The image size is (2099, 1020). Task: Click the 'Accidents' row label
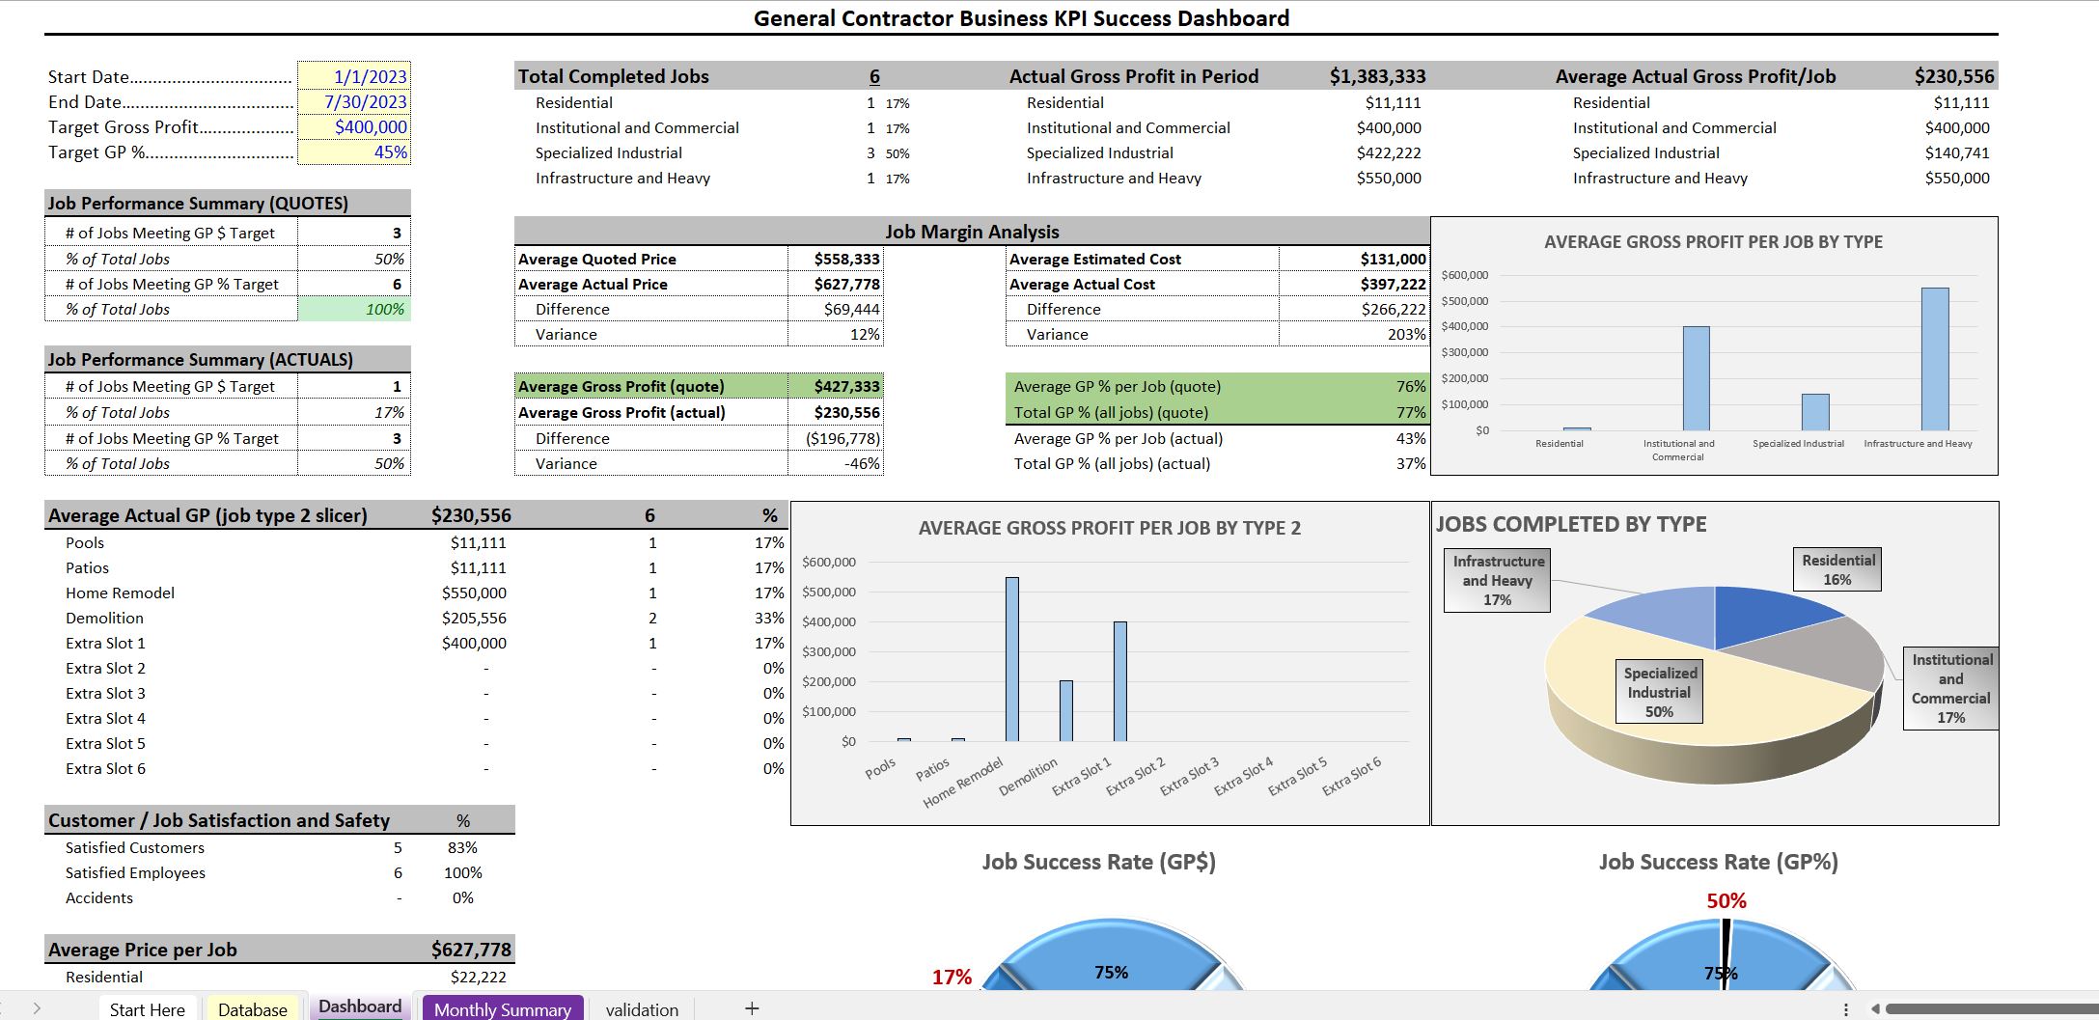pyautogui.click(x=99, y=897)
